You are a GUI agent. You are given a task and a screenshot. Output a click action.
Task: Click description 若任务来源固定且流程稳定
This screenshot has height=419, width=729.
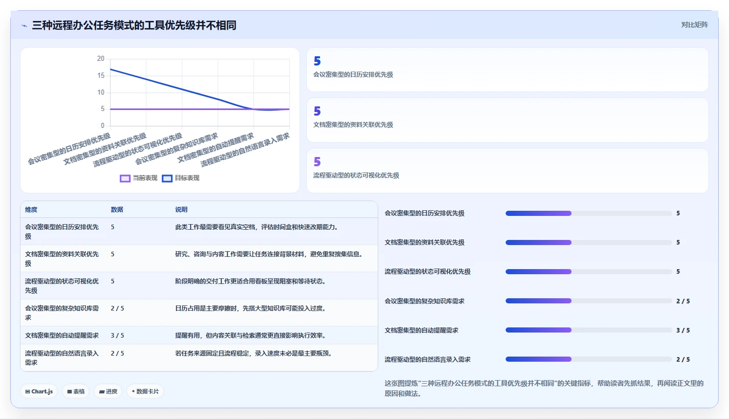254,353
